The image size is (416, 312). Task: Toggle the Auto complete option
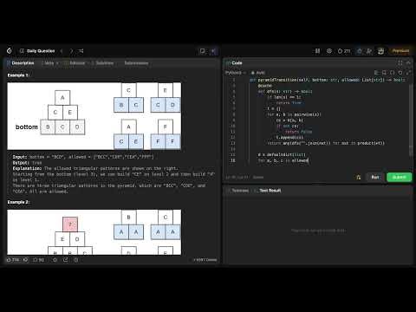[x=258, y=73]
